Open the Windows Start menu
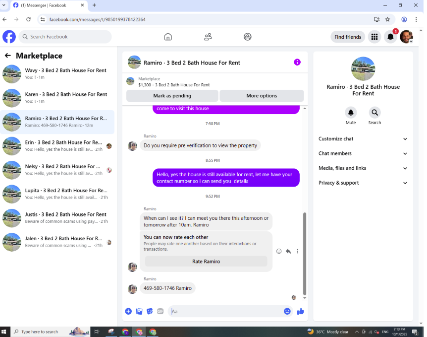Image resolution: width=427 pixels, height=337 pixels. coord(4,332)
